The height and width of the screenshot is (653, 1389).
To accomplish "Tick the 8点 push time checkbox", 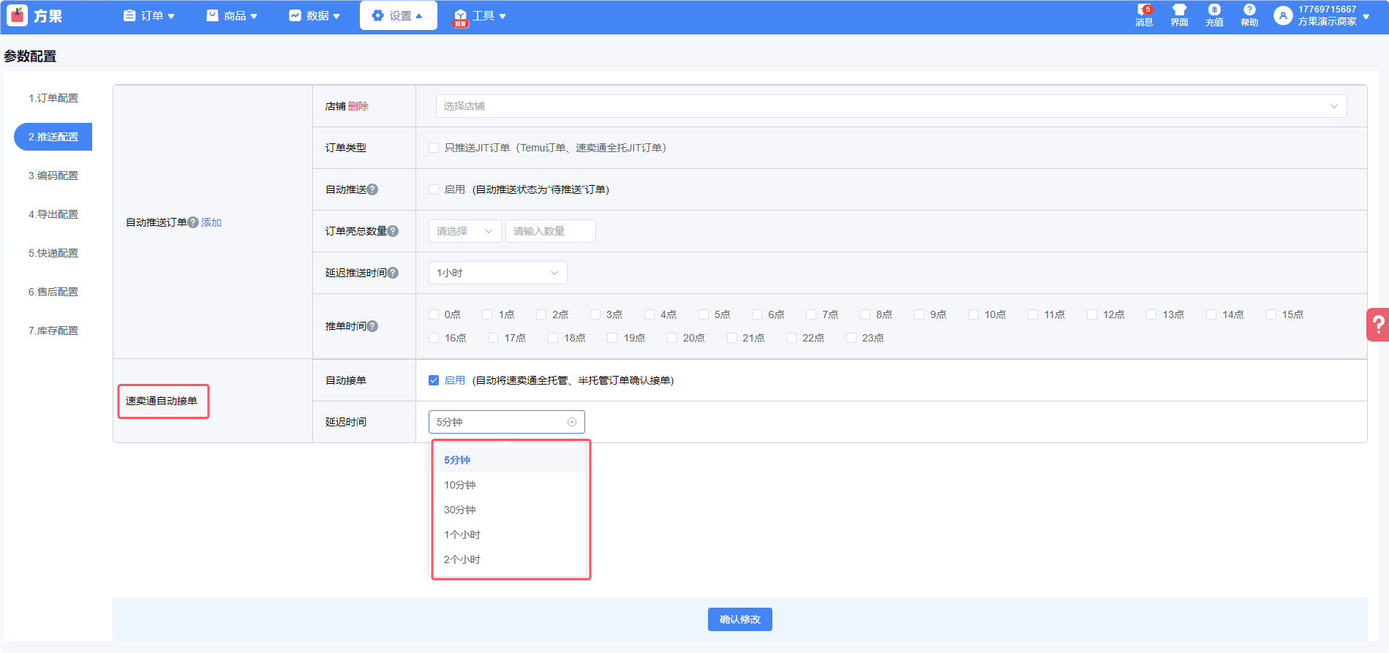I will (x=865, y=314).
